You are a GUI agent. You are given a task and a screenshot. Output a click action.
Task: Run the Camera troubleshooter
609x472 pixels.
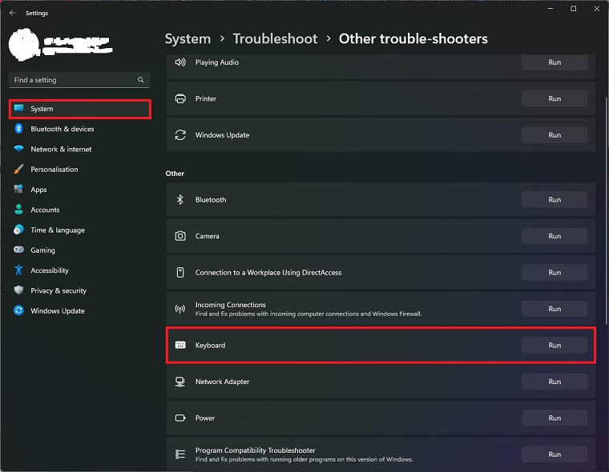555,236
